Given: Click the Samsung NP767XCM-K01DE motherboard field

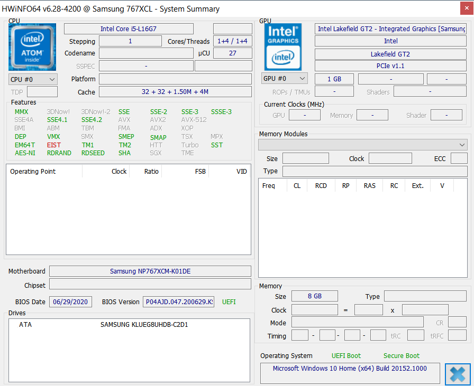Looking at the screenshot, I should 150,271.
